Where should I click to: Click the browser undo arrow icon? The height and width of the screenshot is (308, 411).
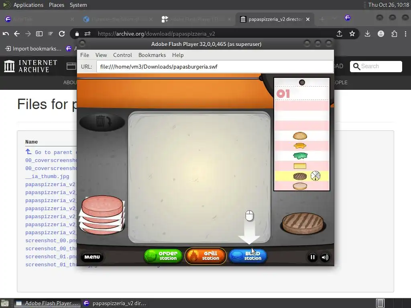tap(6, 34)
